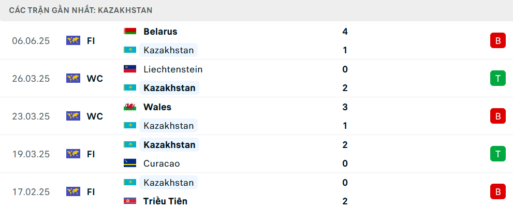Click red B result badge for Belarus match

coord(497,40)
